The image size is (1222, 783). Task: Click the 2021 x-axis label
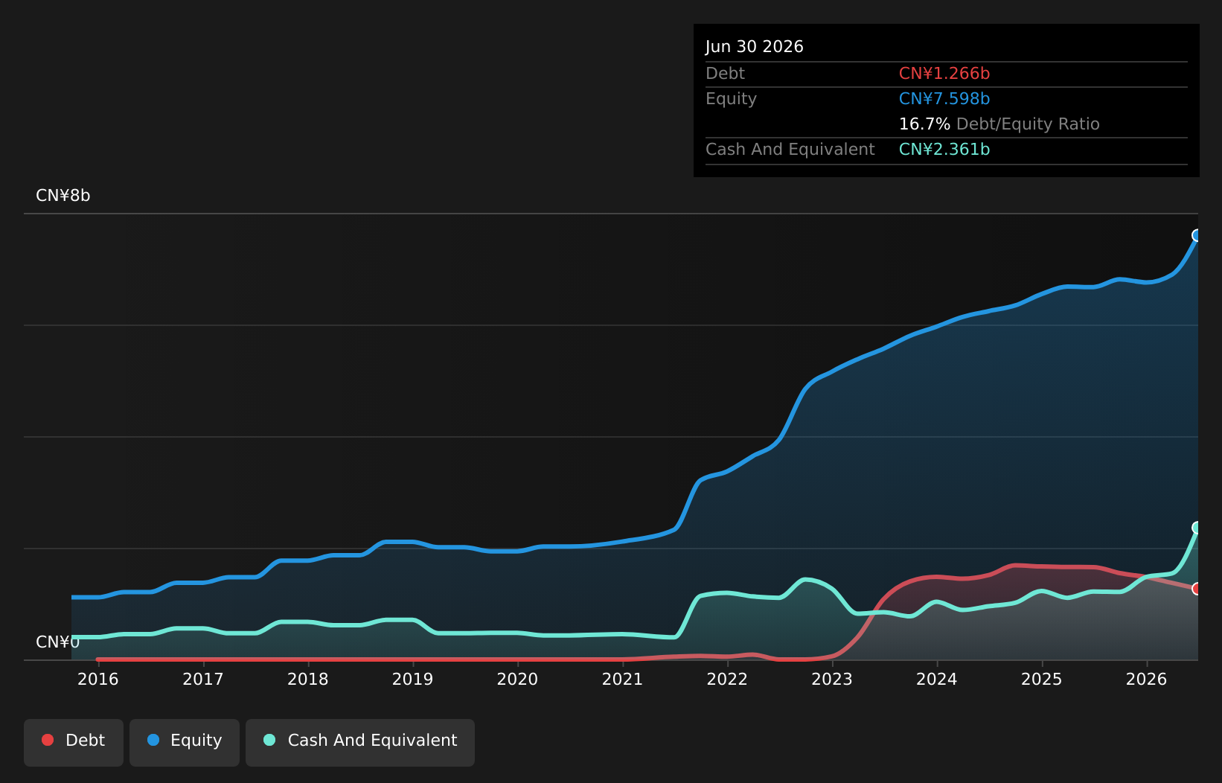point(622,680)
